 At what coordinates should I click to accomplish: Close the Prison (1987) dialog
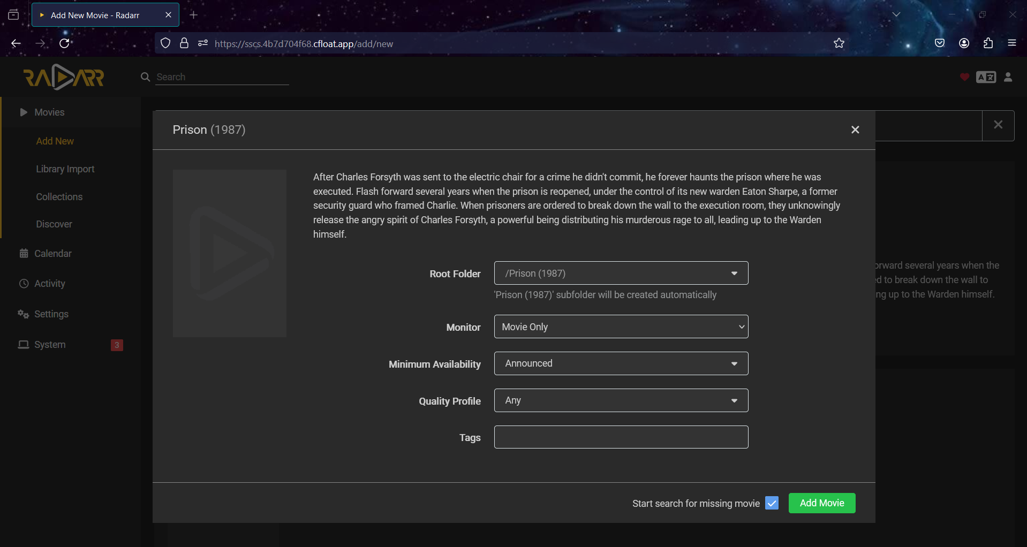tap(855, 130)
